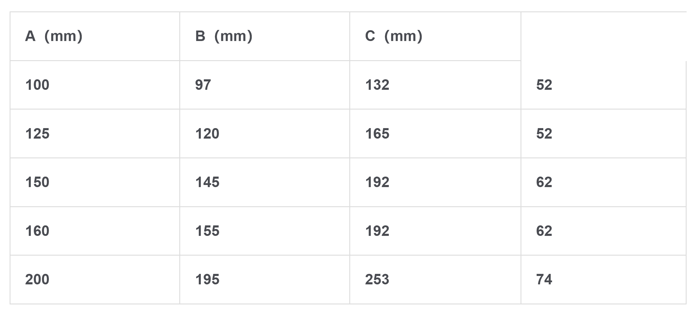Select the A (mm) column header
This screenshot has width=695, height=311.
click(95, 36)
